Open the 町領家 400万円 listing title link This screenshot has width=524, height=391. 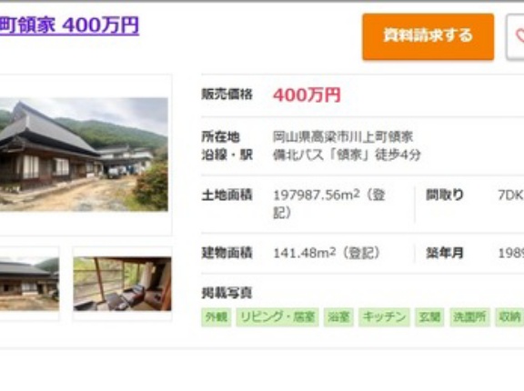69,25
